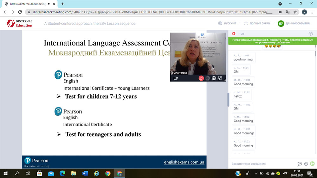Focus the chat message input field
The height and width of the screenshot is (178, 317).
(x=263, y=164)
